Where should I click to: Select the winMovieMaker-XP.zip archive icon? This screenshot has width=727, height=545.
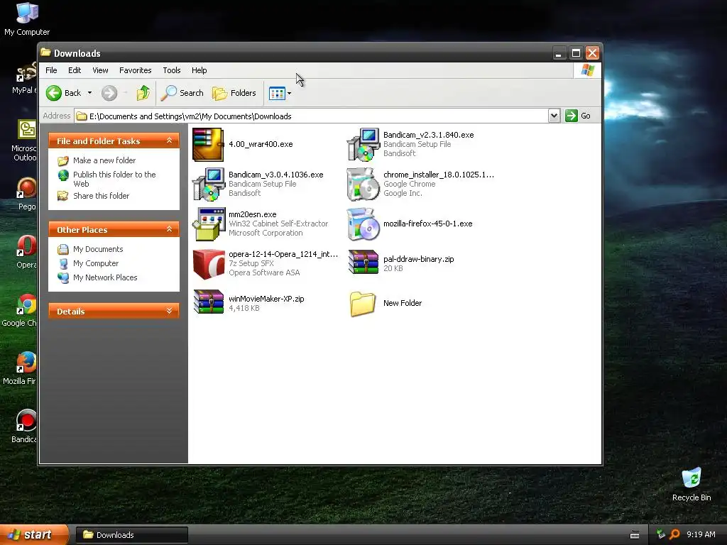click(x=209, y=302)
